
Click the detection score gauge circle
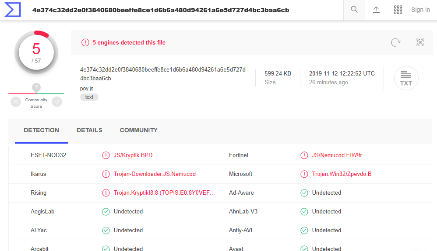coord(36,52)
